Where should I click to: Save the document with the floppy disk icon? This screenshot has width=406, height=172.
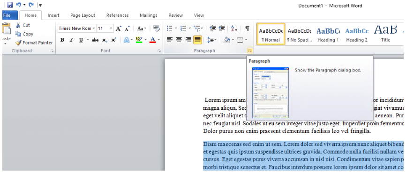tap(10, 5)
